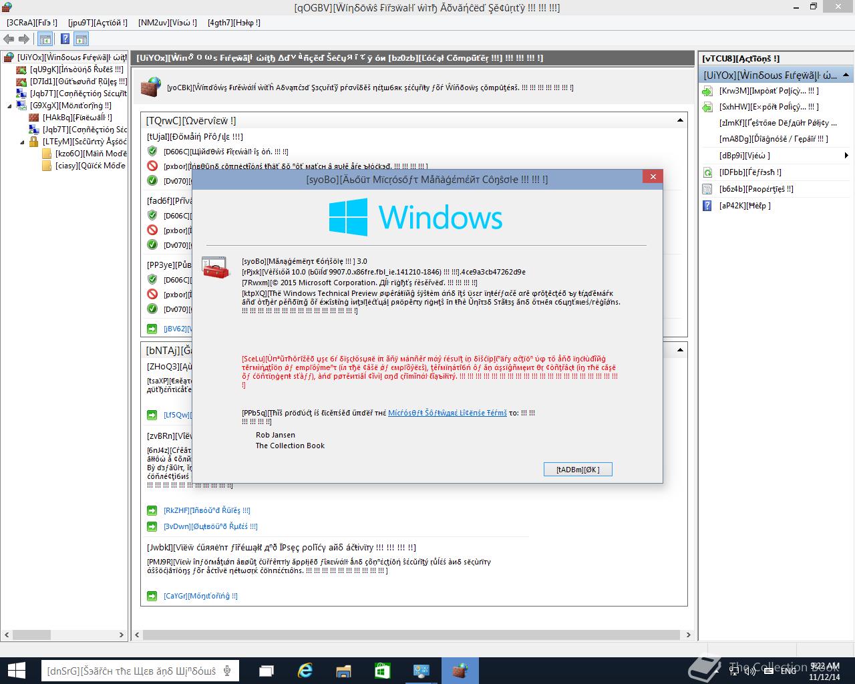Select the Inbound Rules tree icon

pyautogui.click(x=22, y=69)
